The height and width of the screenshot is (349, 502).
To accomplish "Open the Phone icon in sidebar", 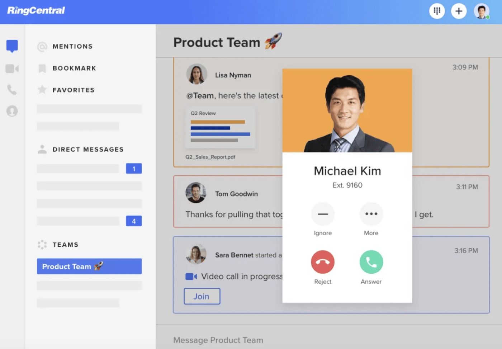I will coord(12,90).
